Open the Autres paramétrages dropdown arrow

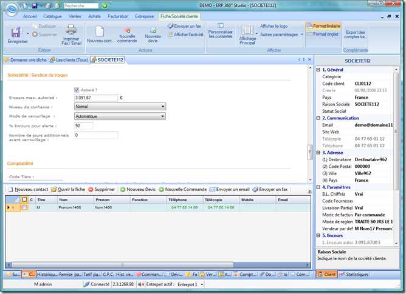click(302, 35)
